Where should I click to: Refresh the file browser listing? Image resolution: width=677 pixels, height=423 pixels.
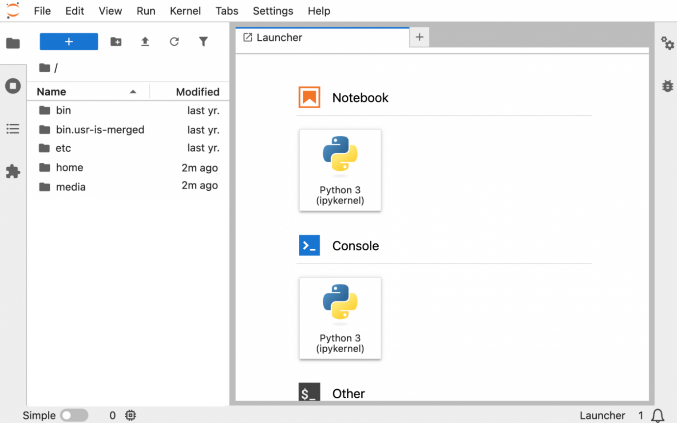pyautogui.click(x=174, y=42)
